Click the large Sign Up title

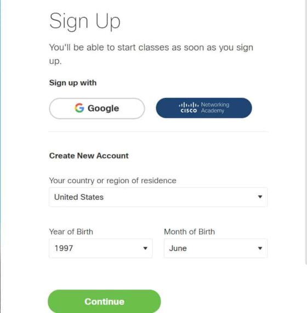pyautogui.click(x=85, y=21)
